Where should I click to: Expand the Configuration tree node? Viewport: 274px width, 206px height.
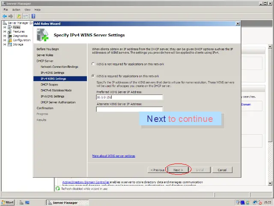click(5, 40)
